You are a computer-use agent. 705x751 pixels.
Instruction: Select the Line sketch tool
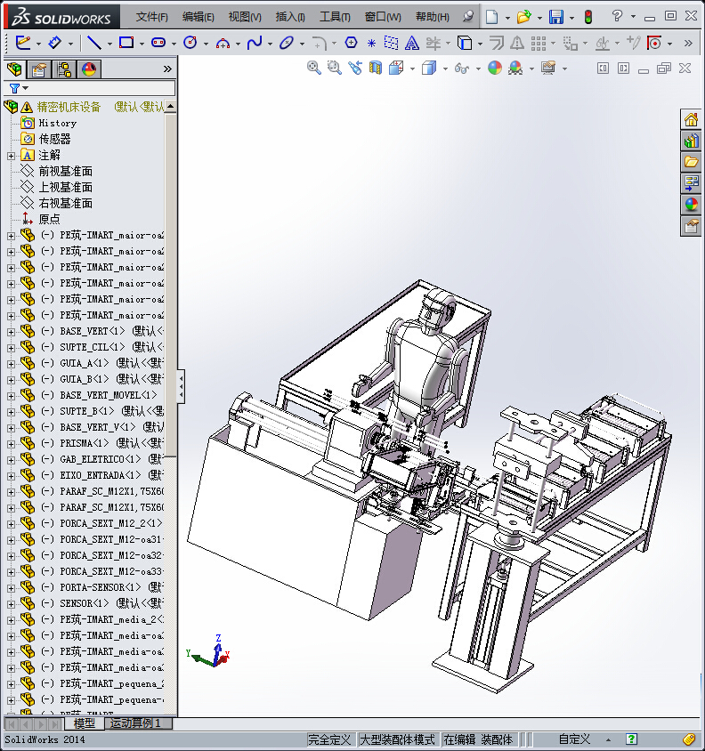(x=94, y=43)
